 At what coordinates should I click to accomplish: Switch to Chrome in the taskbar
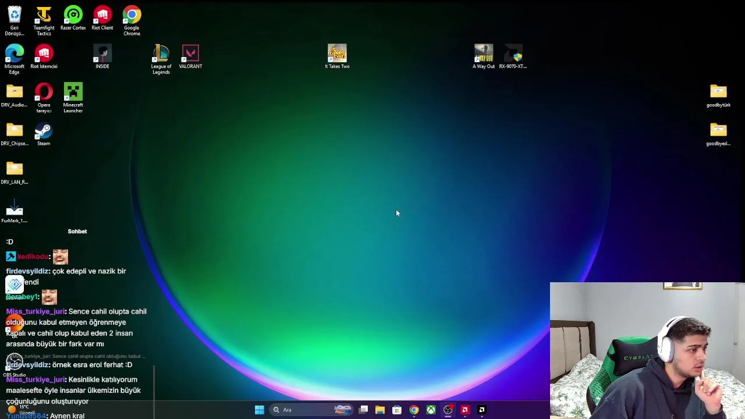click(414, 410)
